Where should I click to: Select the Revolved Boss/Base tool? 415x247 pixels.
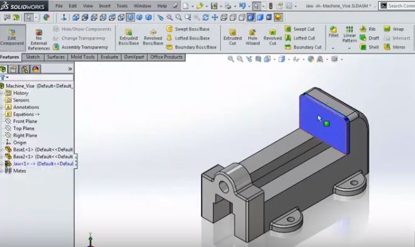pyautogui.click(x=153, y=37)
